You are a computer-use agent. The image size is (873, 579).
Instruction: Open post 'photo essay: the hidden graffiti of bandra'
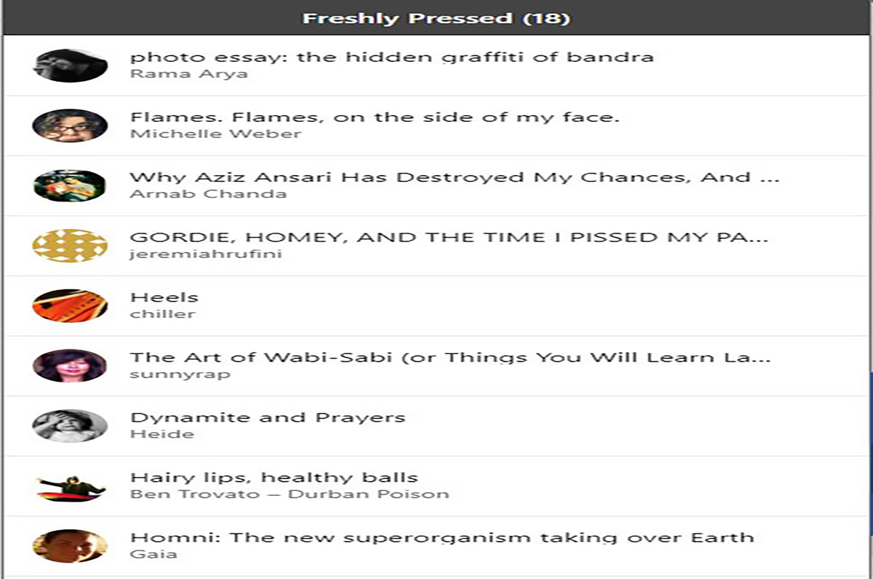(392, 57)
